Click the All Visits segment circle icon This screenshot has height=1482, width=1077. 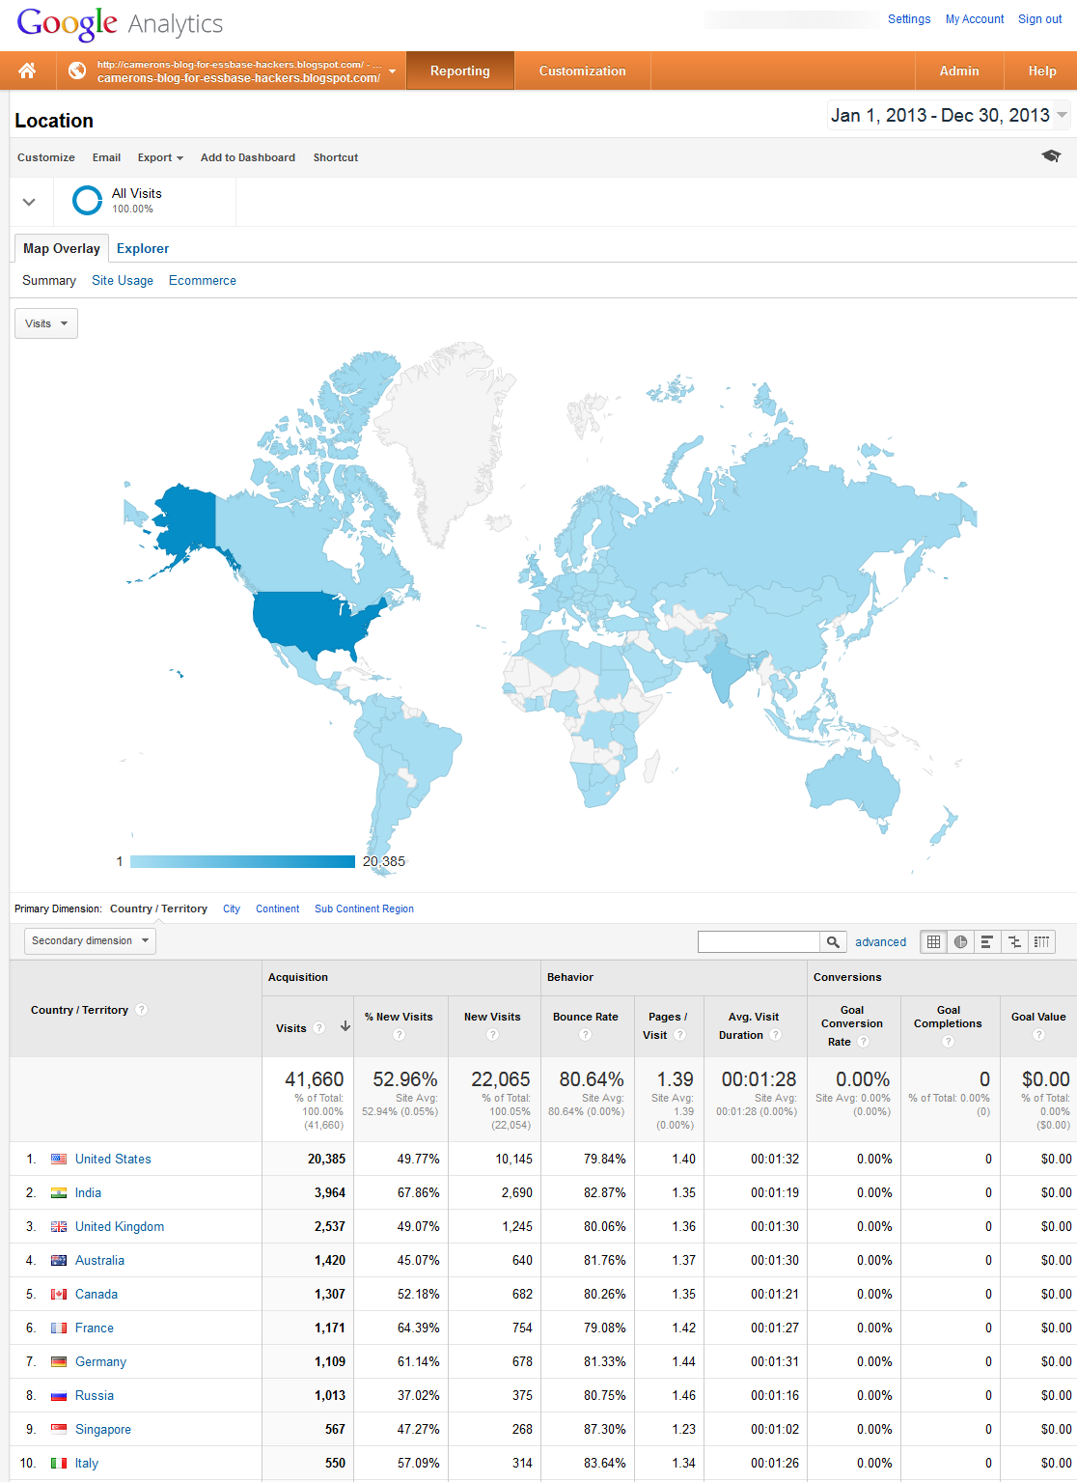pyautogui.click(x=87, y=200)
